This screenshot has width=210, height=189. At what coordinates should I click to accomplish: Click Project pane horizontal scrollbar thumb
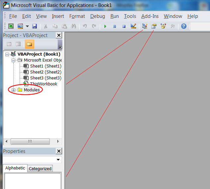[x=30, y=141]
